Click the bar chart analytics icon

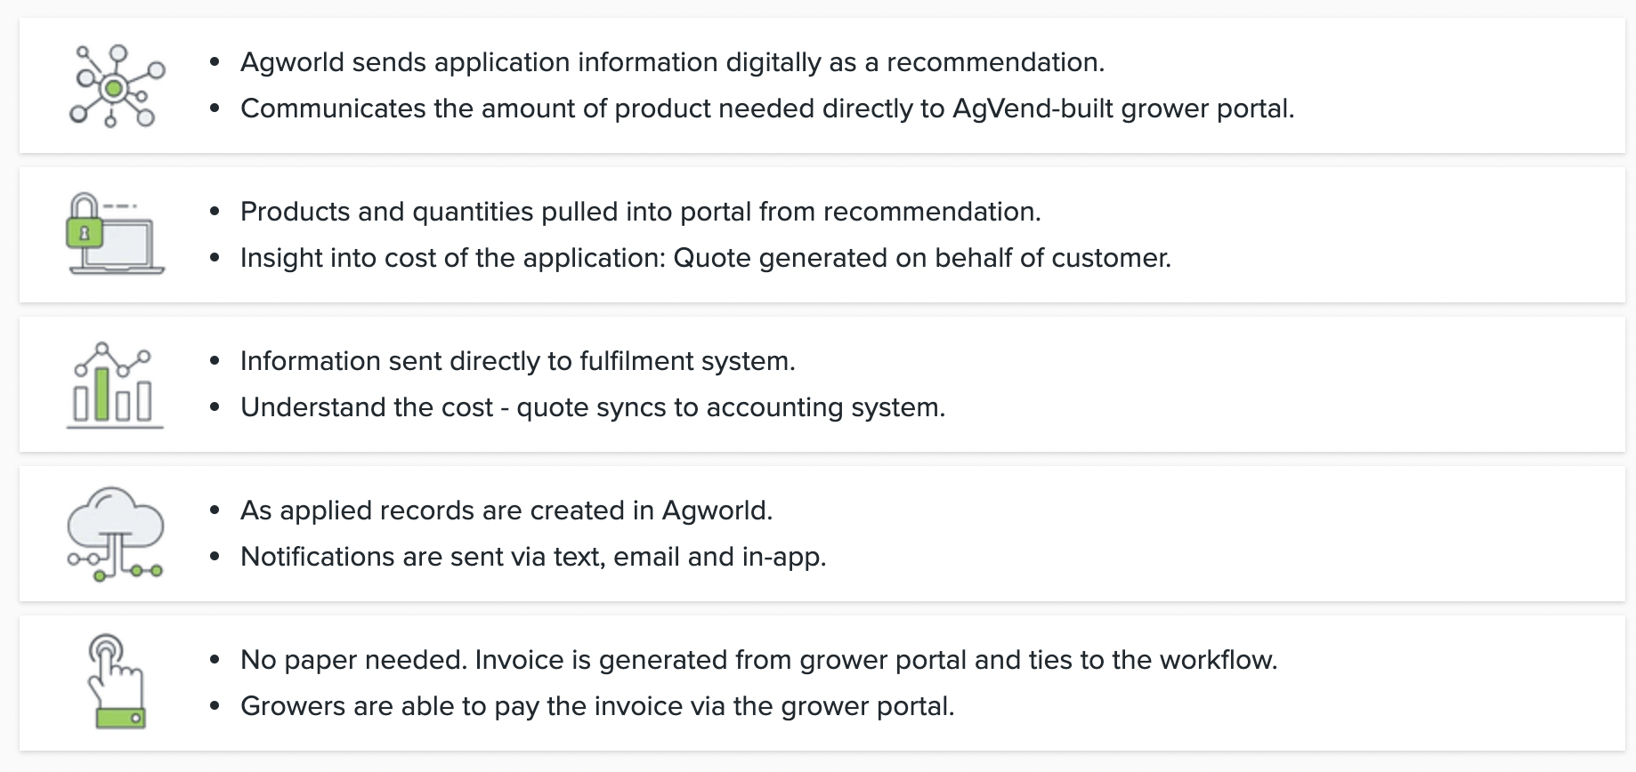[x=115, y=384]
